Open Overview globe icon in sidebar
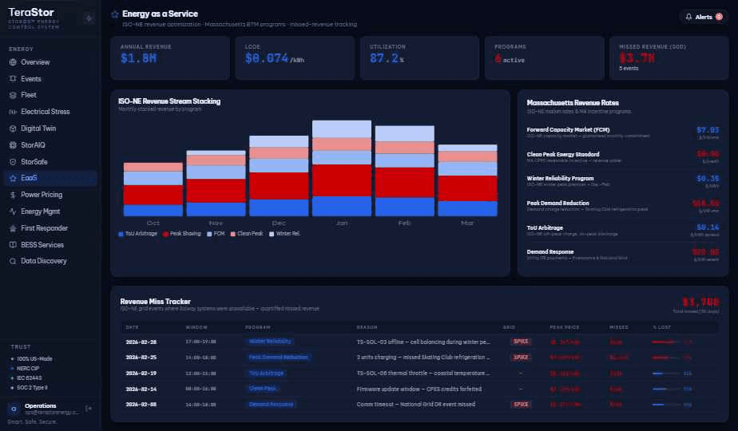This screenshot has height=431, width=738. tap(13, 62)
